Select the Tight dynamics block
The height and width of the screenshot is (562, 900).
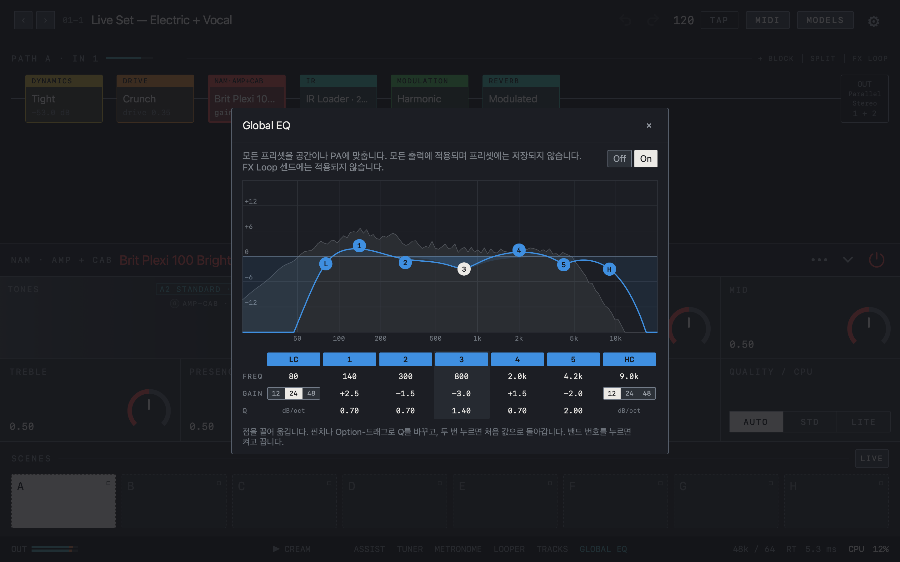point(64,98)
